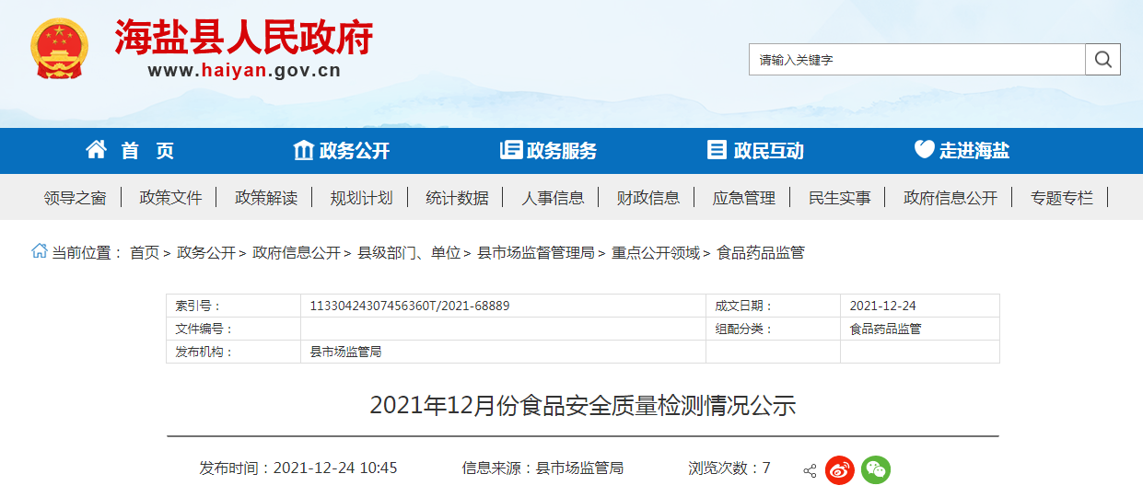This screenshot has height=497, width=1143.
Task: Go to 首页 home navigation item
Action: pos(130,151)
